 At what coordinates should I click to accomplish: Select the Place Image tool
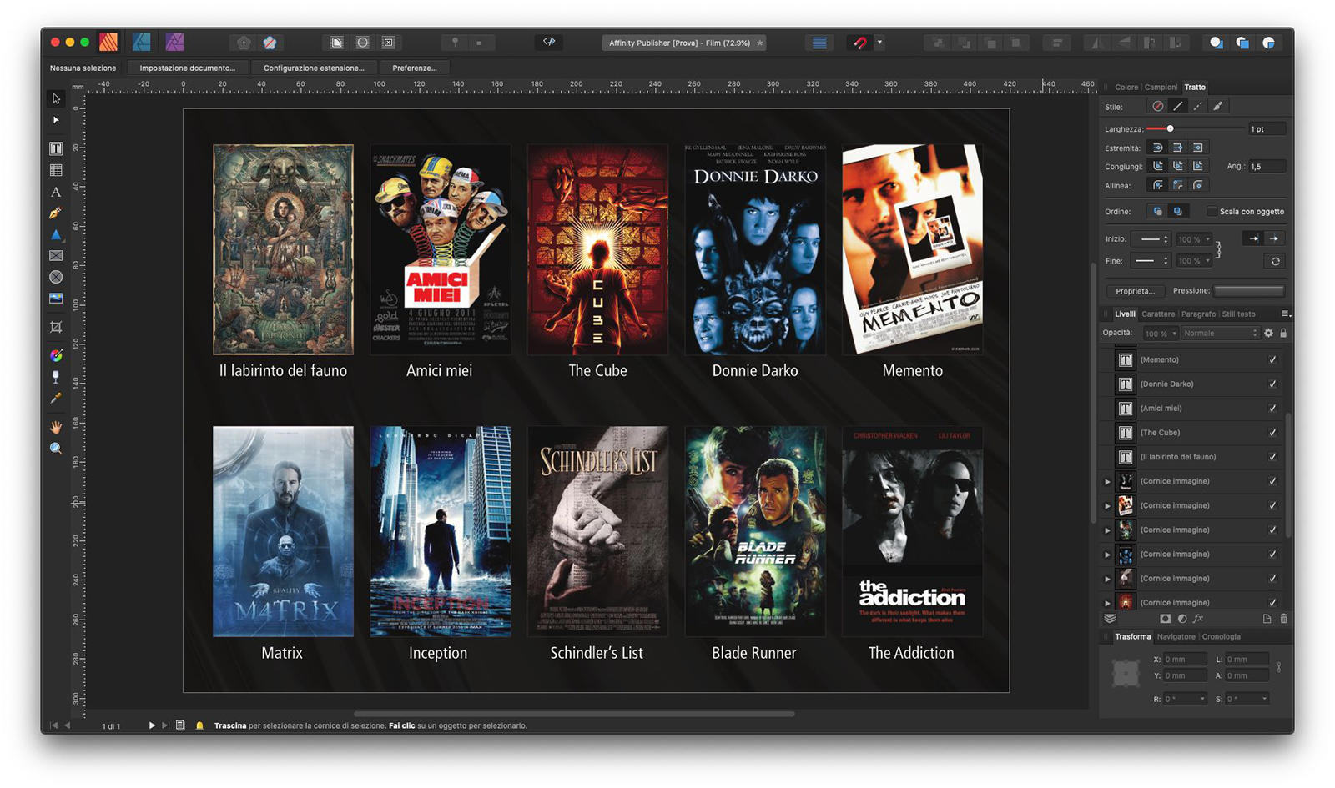pyautogui.click(x=56, y=298)
